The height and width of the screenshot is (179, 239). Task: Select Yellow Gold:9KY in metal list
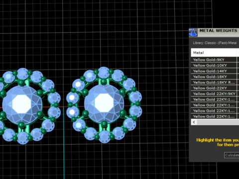[214, 60]
